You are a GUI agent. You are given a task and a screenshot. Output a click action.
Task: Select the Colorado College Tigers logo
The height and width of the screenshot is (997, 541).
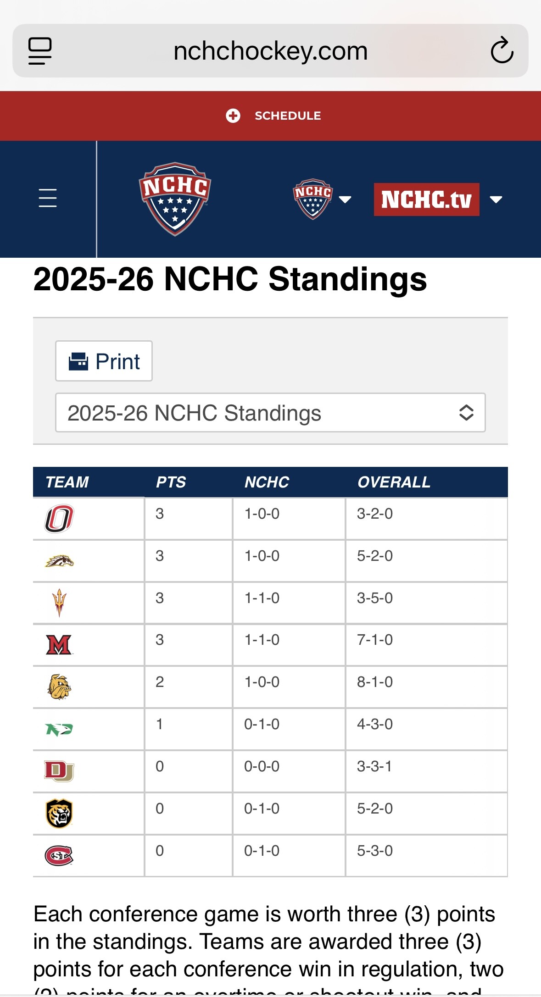(59, 813)
